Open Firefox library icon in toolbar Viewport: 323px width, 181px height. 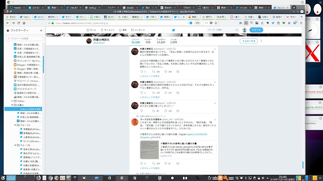pos(241,23)
